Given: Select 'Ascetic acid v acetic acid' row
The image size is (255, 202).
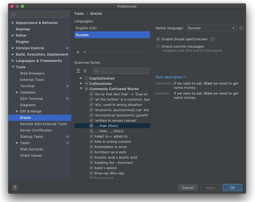Looking at the screenshot, I should point(112,157).
